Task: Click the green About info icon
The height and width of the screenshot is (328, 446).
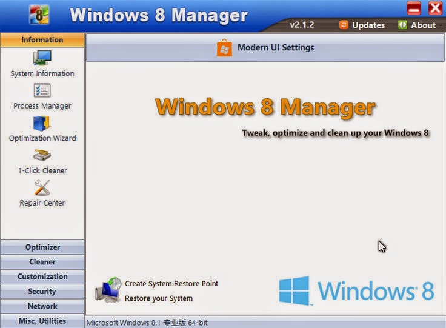Action: click(402, 25)
